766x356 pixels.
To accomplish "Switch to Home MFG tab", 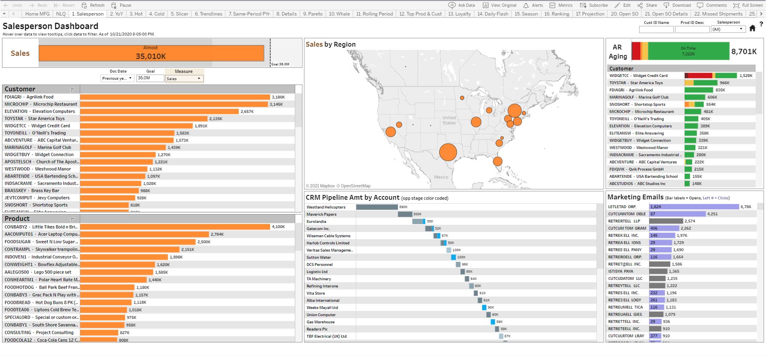I will (x=38, y=14).
